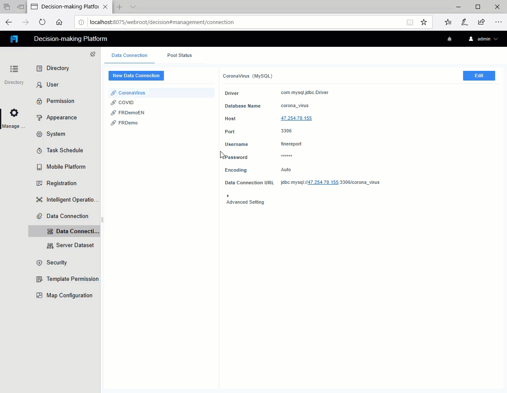This screenshot has width=507, height=393.
Task: Click the New Data Connection button
Action: 136,75
